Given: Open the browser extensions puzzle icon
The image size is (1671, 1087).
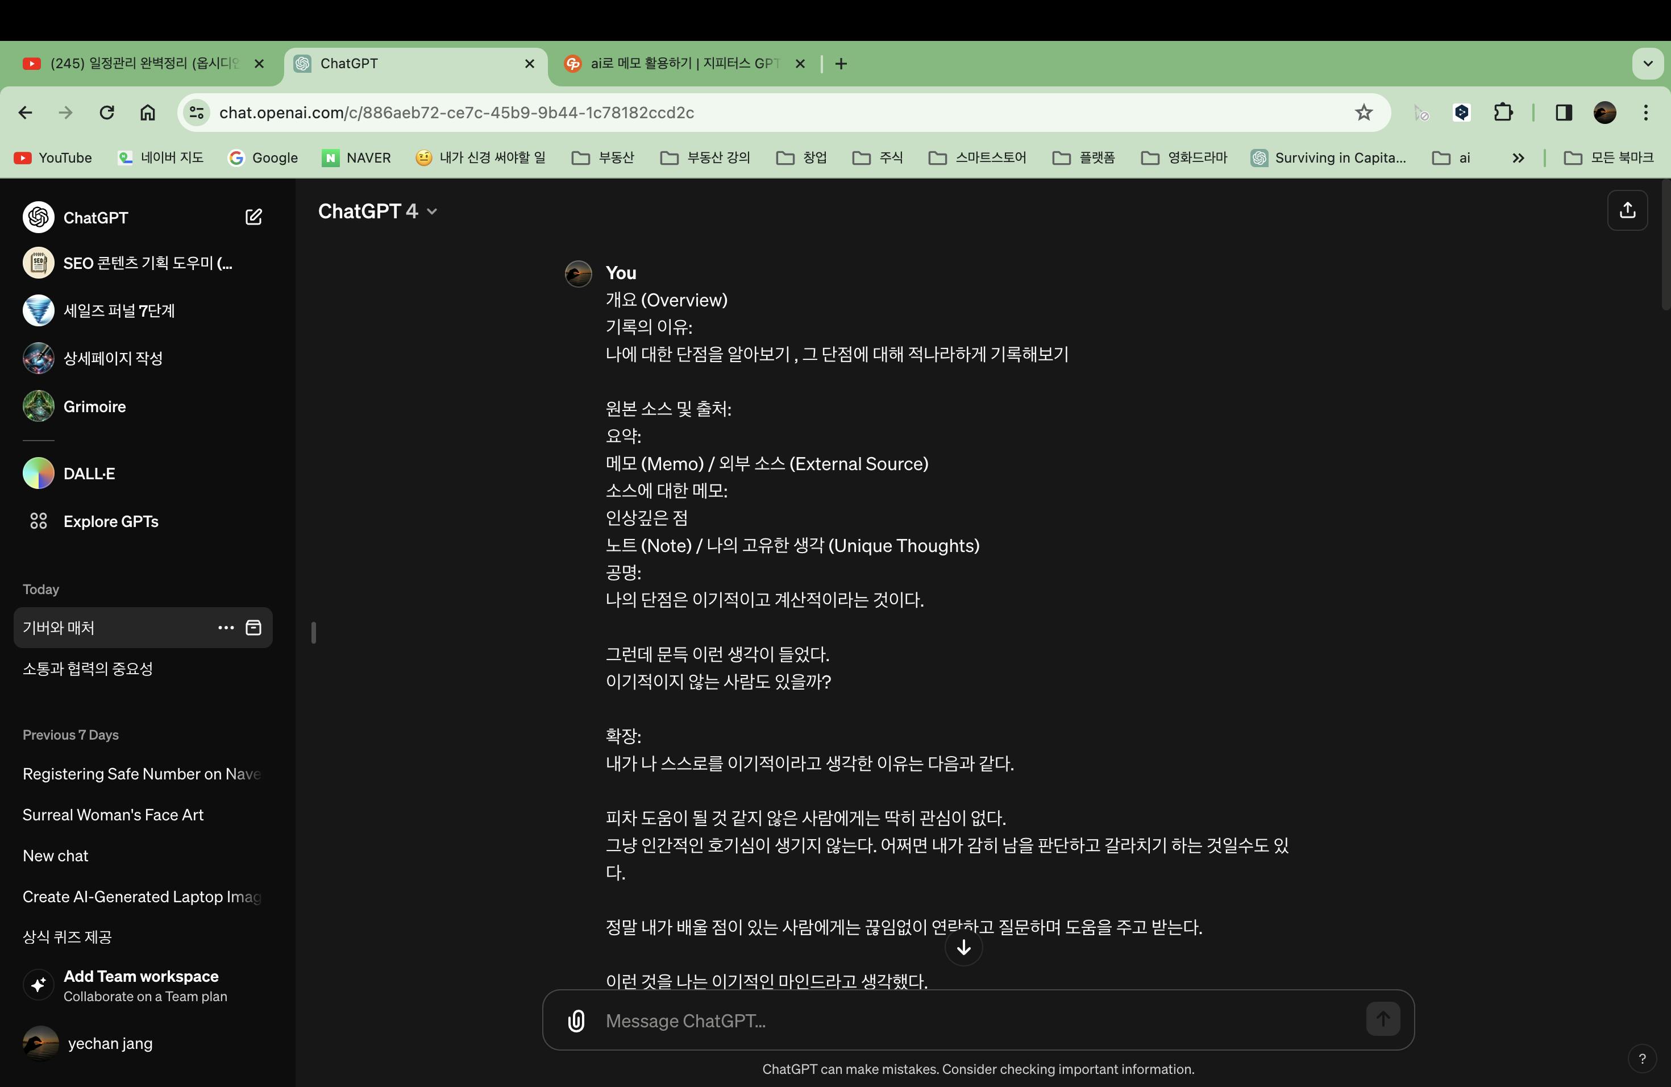Looking at the screenshot, I should tap(1503, 113).
